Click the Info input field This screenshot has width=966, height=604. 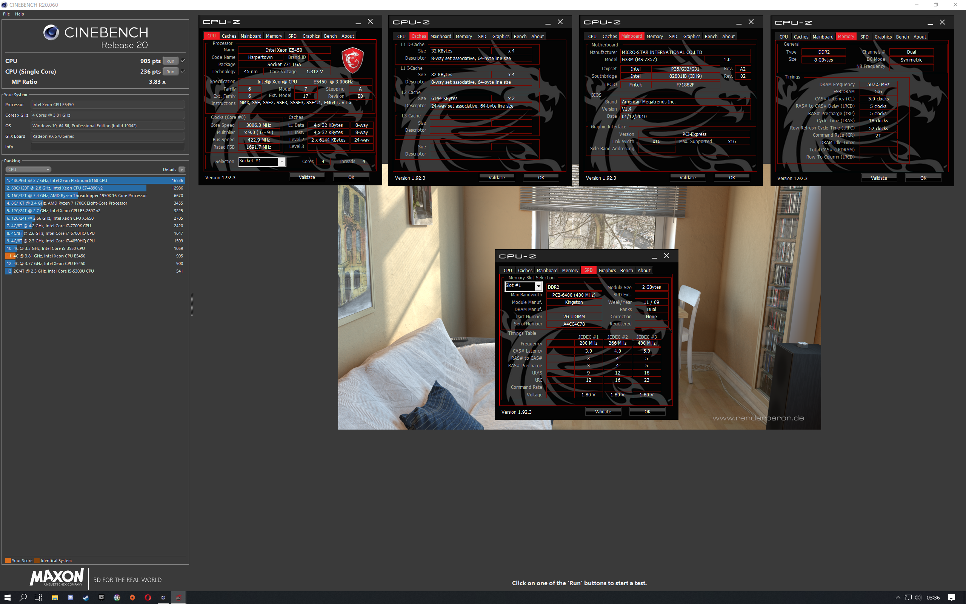click(x=108, y=147)
